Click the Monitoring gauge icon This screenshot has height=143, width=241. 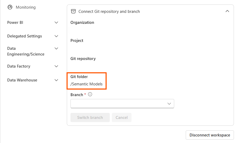coord(10,7)
